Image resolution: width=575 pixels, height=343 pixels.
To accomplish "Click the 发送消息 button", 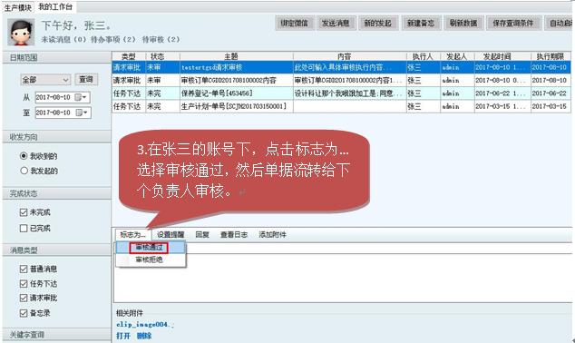I will [x=336, y=23].
